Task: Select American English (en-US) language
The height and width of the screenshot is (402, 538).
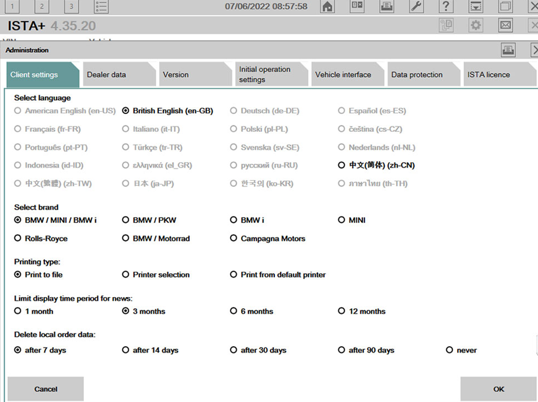Action: point(65,111)
